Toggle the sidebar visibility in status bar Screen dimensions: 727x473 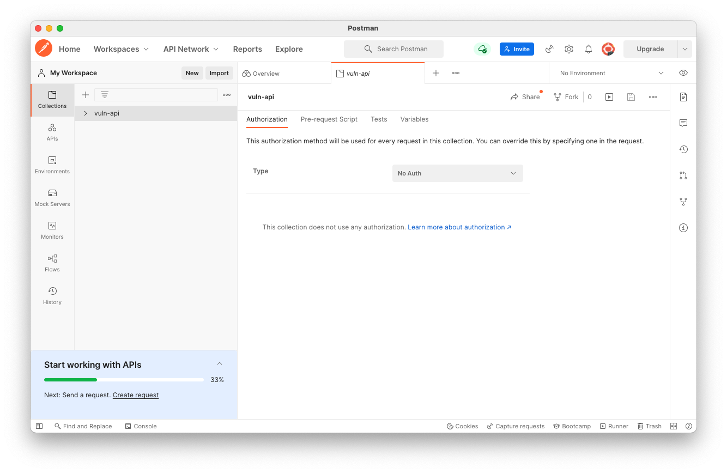[x=39, y=426]
